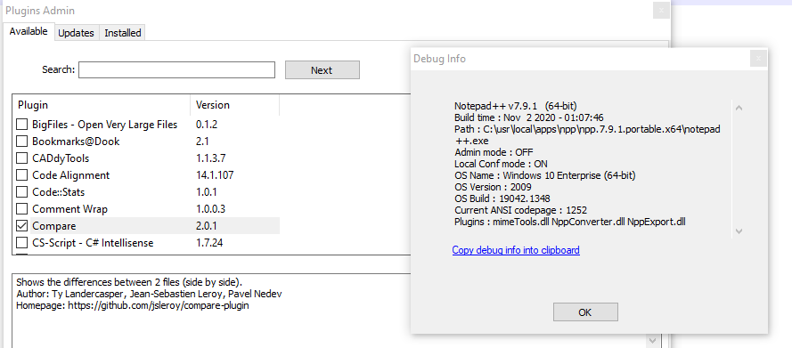Close the Debug Info dialog
Viewport: 792px width, 348px height.
click(758, 59)
